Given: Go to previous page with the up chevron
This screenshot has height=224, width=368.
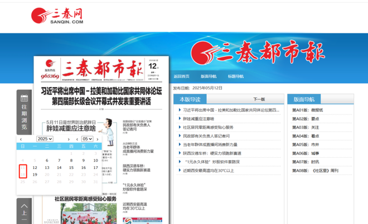Looking at the screenshot, I should click(x=24, y=206).
